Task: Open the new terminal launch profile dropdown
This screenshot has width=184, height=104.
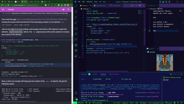Action: (x=172, y=74)
